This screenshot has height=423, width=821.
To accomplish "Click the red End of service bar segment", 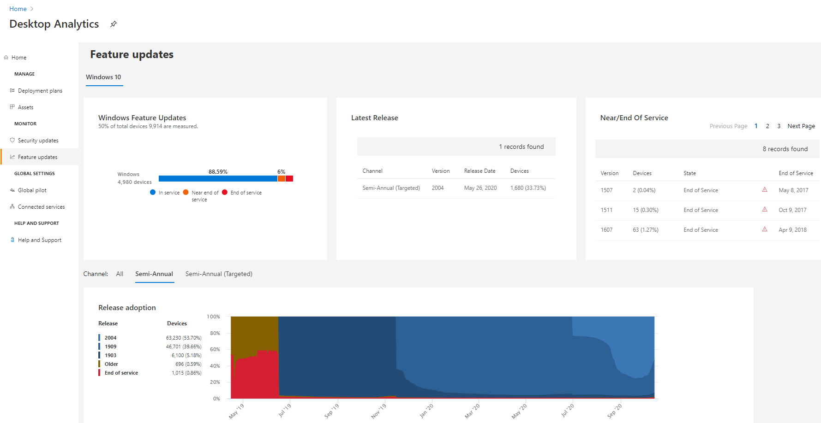I will pos(289,179).
